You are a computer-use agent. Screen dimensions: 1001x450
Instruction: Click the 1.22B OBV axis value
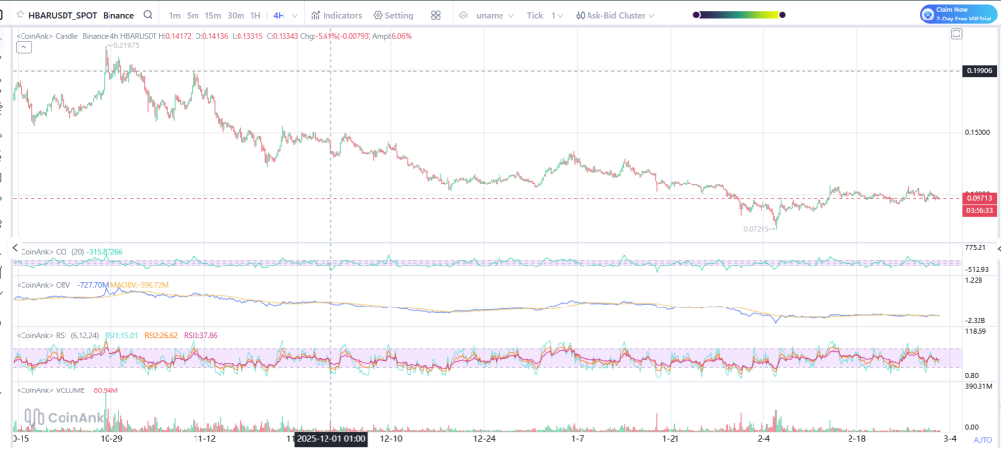(975, 280)
